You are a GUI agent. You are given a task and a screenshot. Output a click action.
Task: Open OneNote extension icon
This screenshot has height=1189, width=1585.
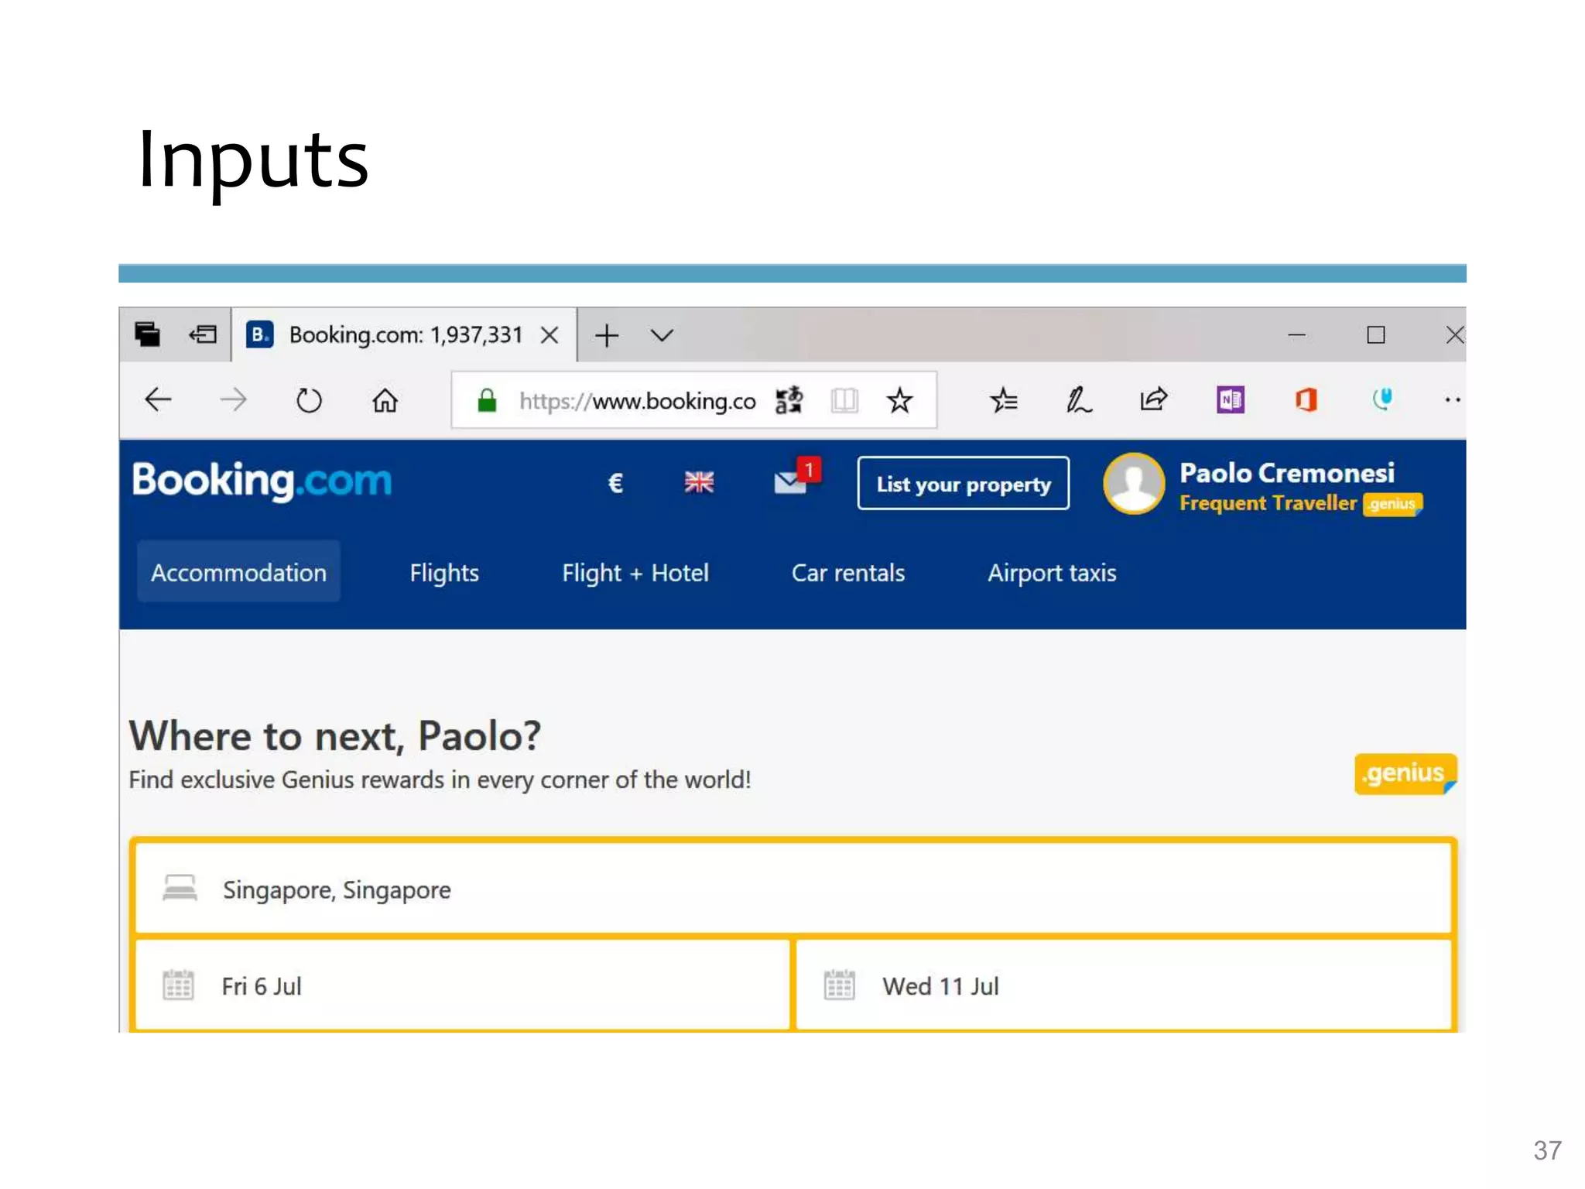point(1230,400)
